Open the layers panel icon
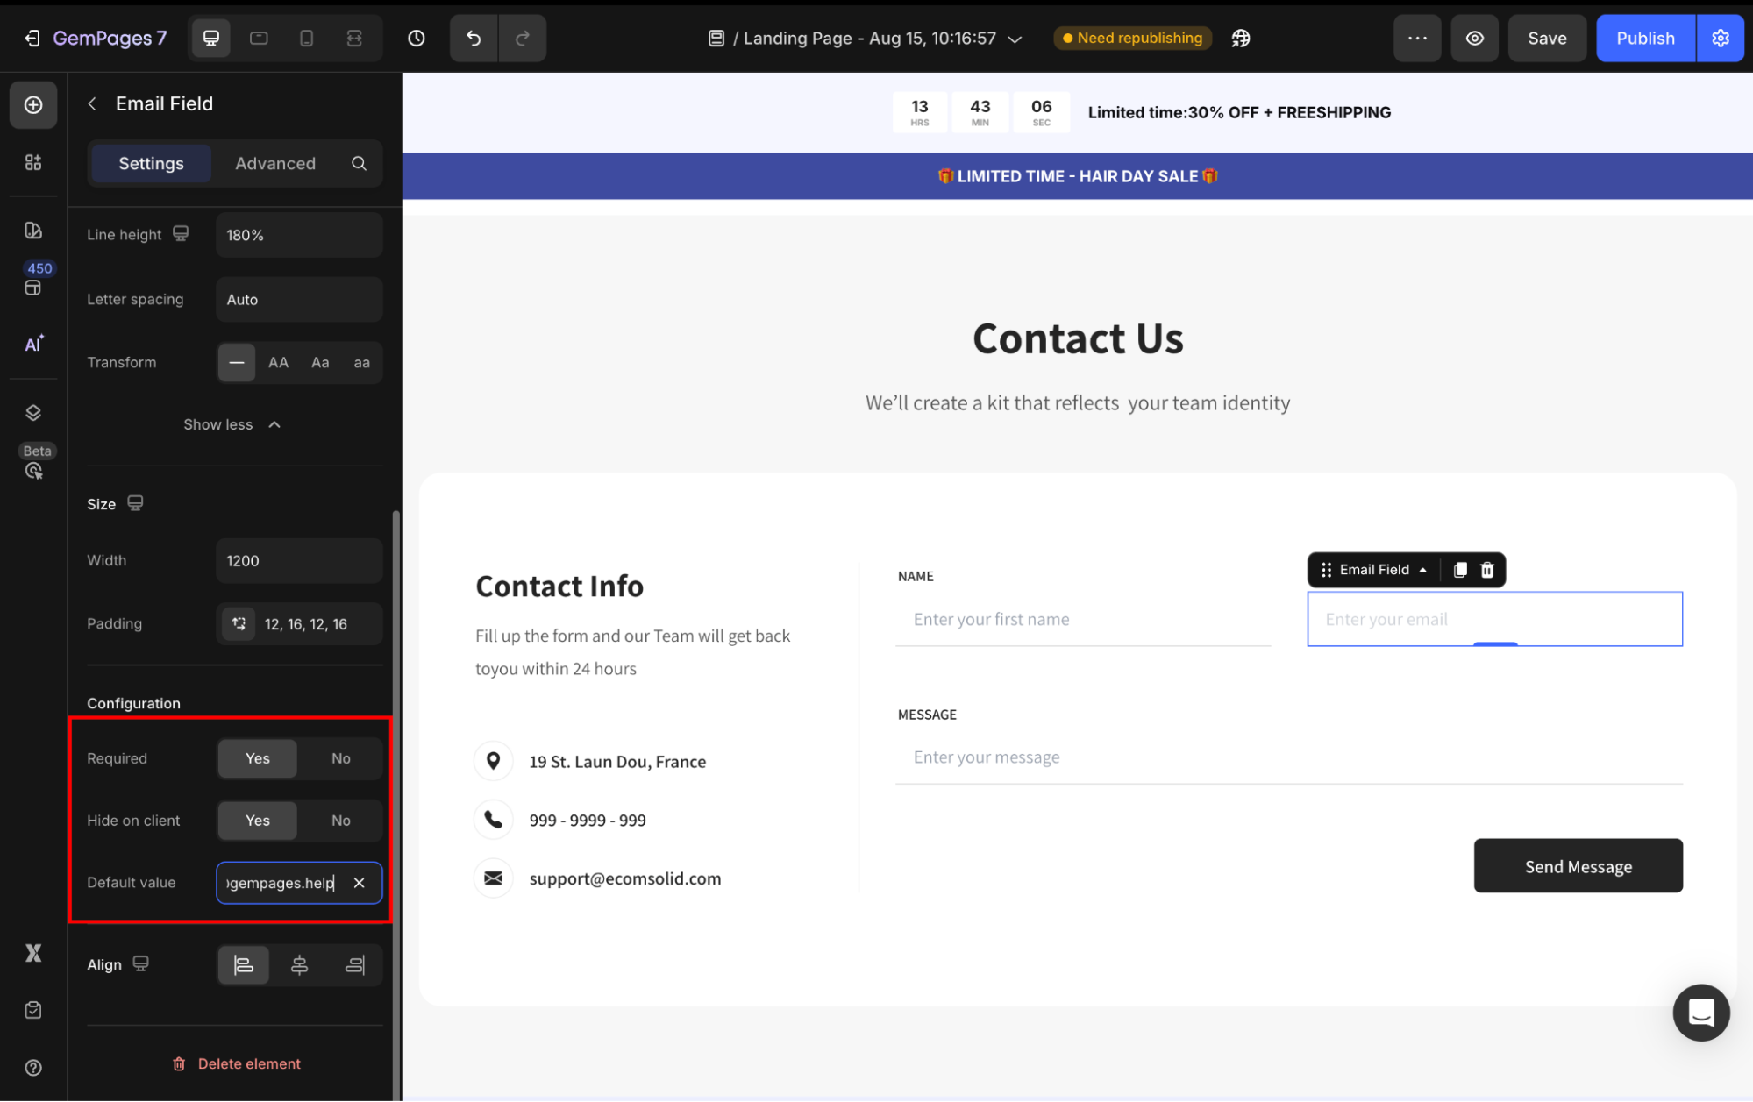Screen dimensions: 1753x1102 (x=33, y=413)
